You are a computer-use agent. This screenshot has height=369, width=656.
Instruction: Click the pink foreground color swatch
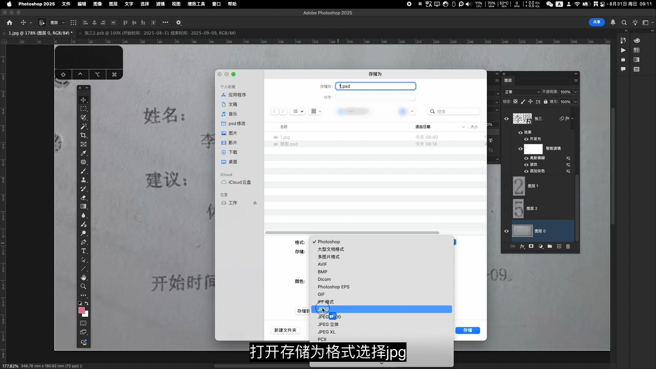pyautogui.click(x=81, y=310)
